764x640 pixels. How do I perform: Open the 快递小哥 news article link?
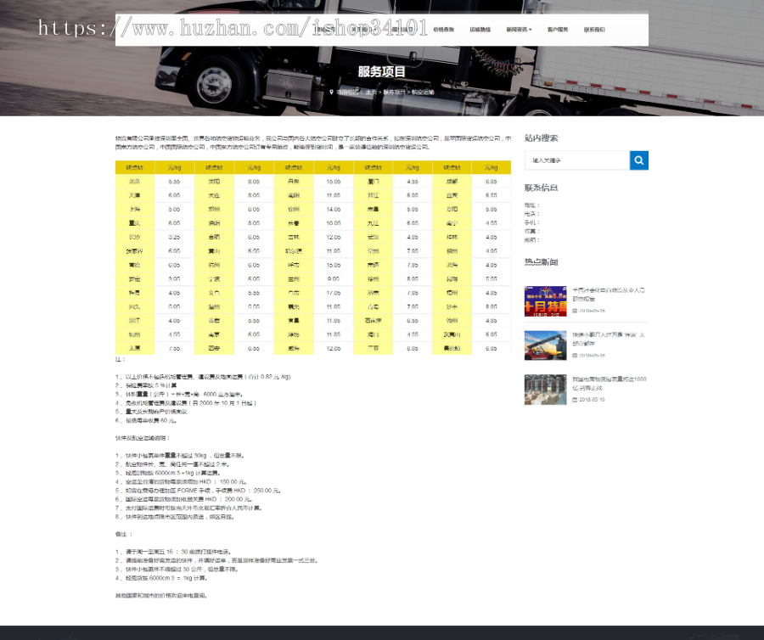[609, 338]
